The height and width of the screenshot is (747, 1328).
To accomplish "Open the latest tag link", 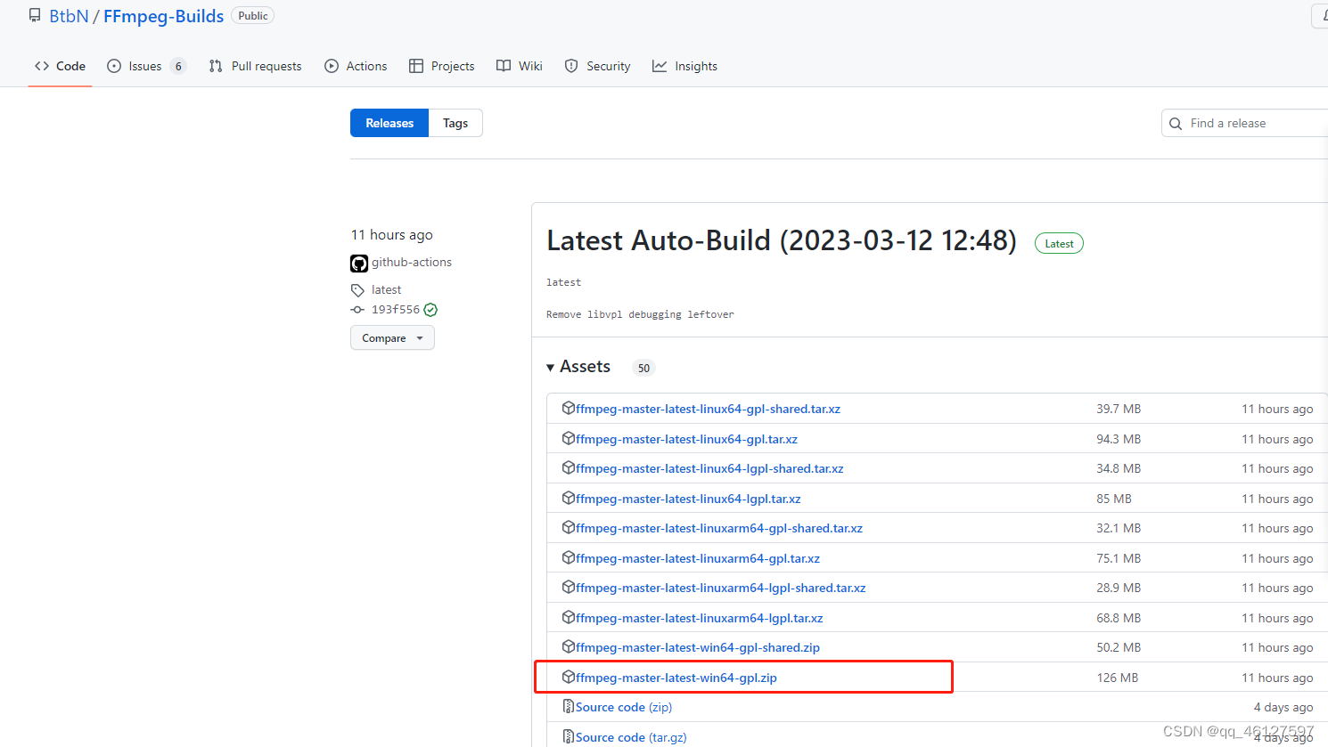I will 386,289.
